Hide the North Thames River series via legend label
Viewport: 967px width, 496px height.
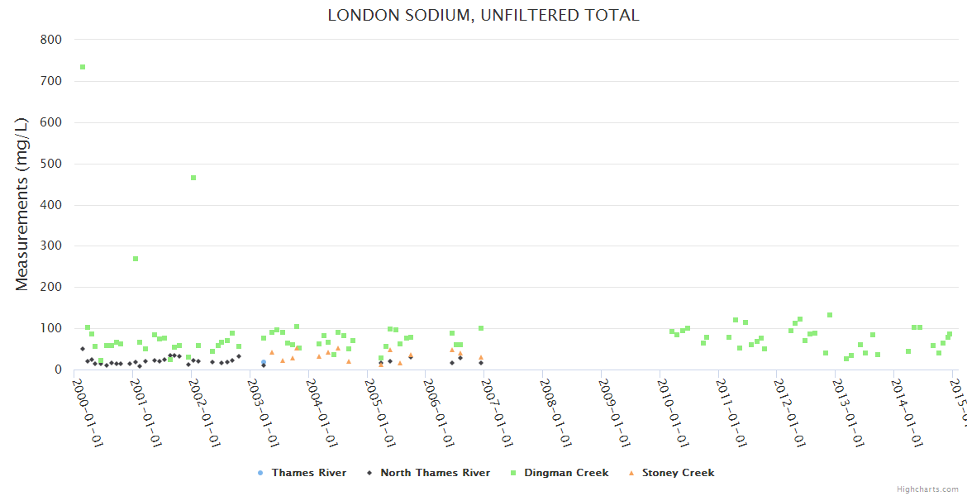click(x=435, y=473)
